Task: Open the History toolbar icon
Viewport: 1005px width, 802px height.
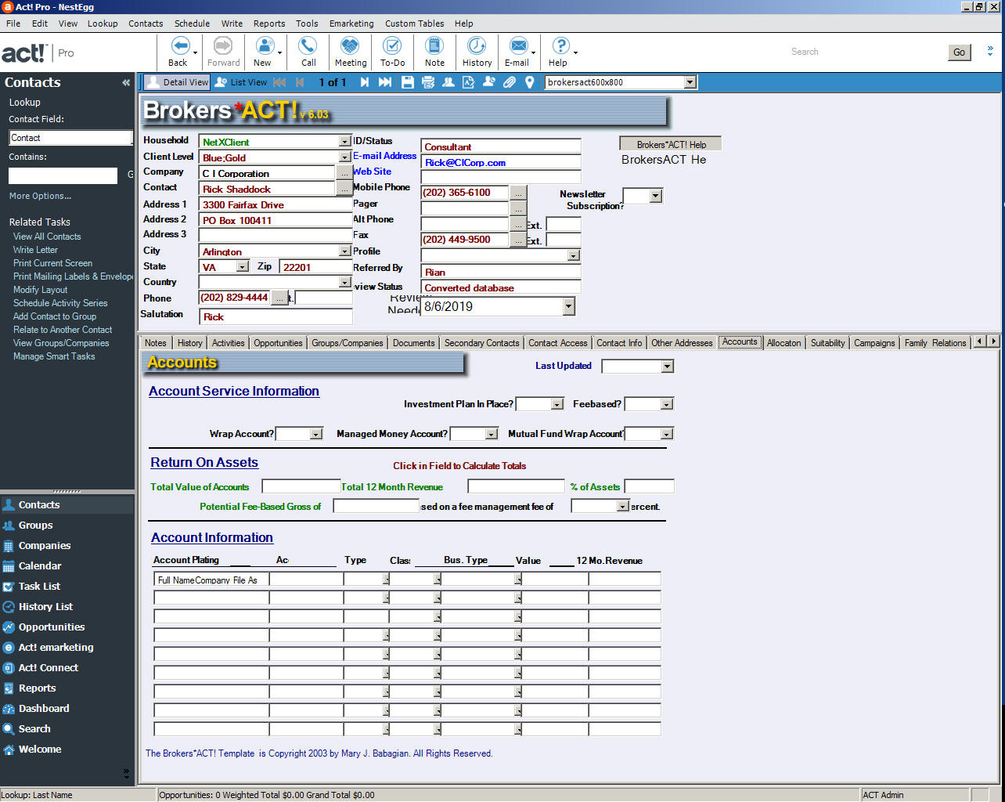Action: tap(477, 46)
